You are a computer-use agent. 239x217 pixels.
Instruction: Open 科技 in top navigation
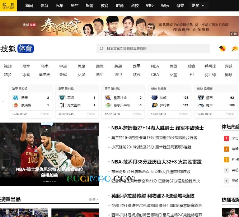[x=135, y=6]
